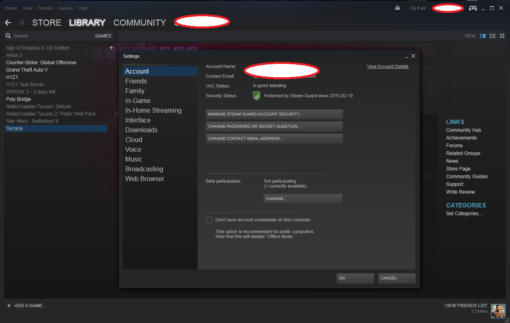This screenshot has height=323, width=510.
Task: Click Change Password or Secret Question button
Action: click(274, 127)
